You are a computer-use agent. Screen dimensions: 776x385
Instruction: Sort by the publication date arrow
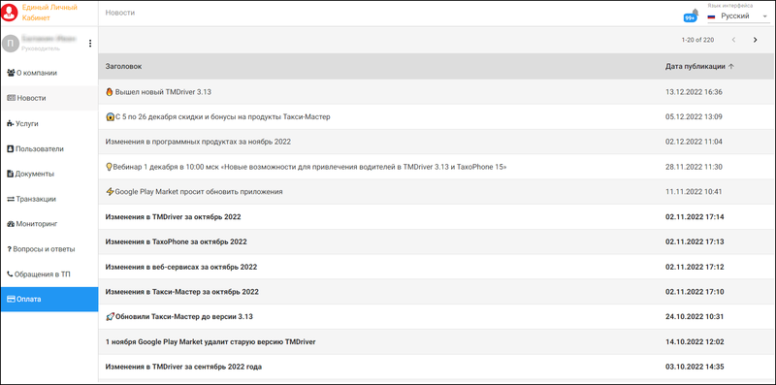pos(731,66)
